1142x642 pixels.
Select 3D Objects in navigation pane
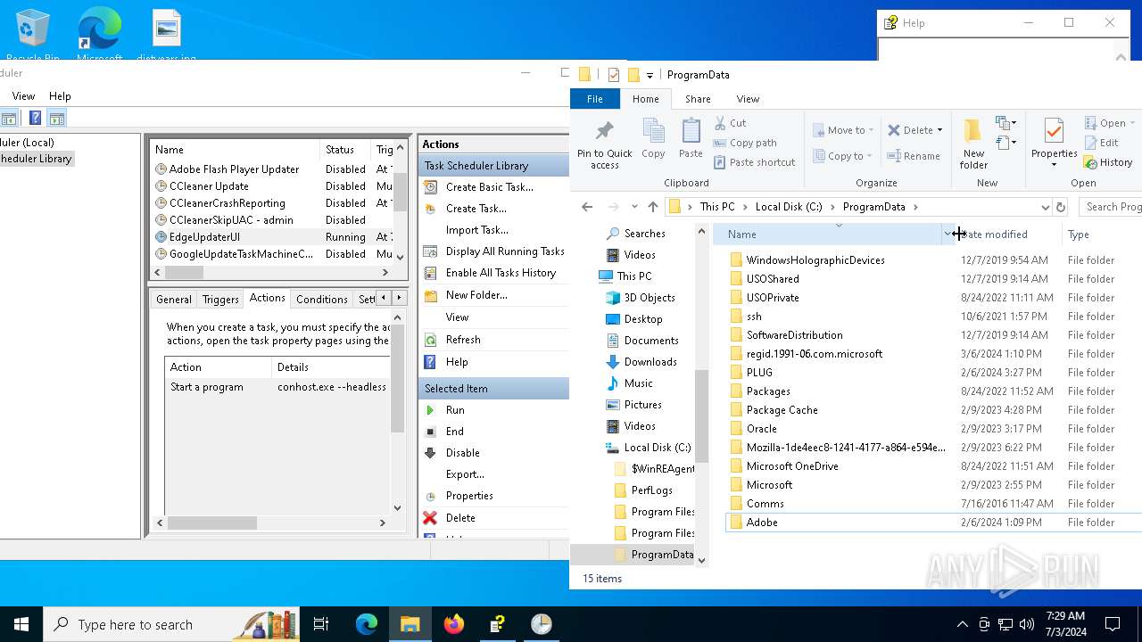click(x=650, y=298)
